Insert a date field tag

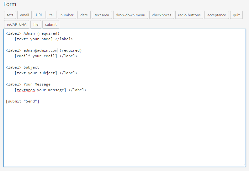84,15
